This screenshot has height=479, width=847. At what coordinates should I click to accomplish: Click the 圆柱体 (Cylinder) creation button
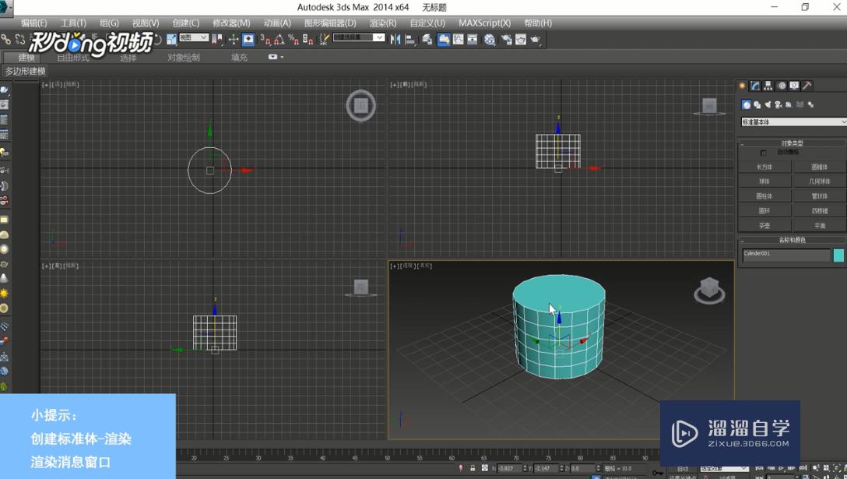click(764, 195)
